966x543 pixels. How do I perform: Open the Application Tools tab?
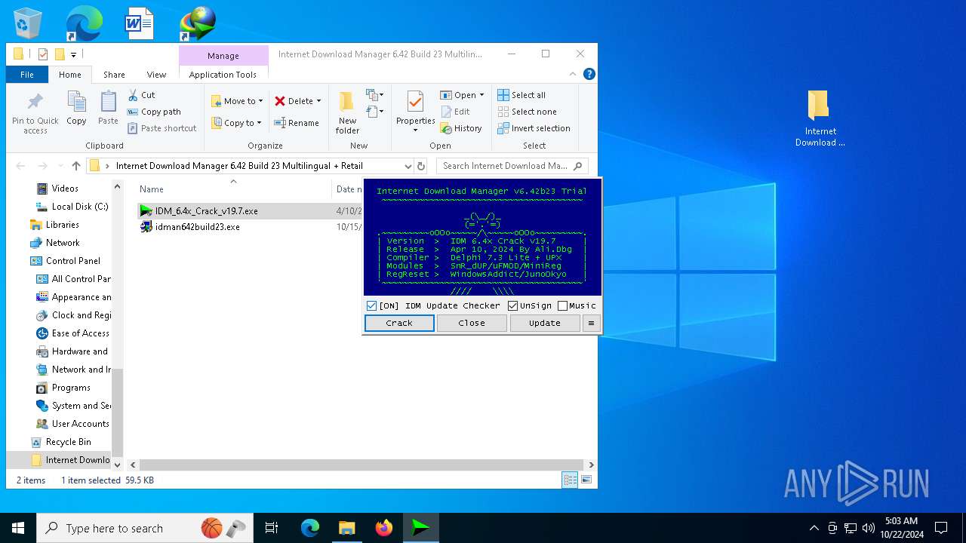pos(223,75)
